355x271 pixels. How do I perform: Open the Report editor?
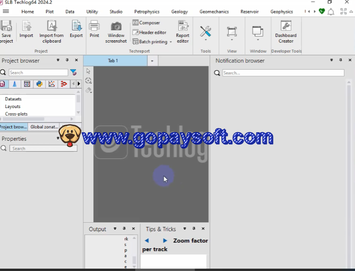(x=182, y=31)
